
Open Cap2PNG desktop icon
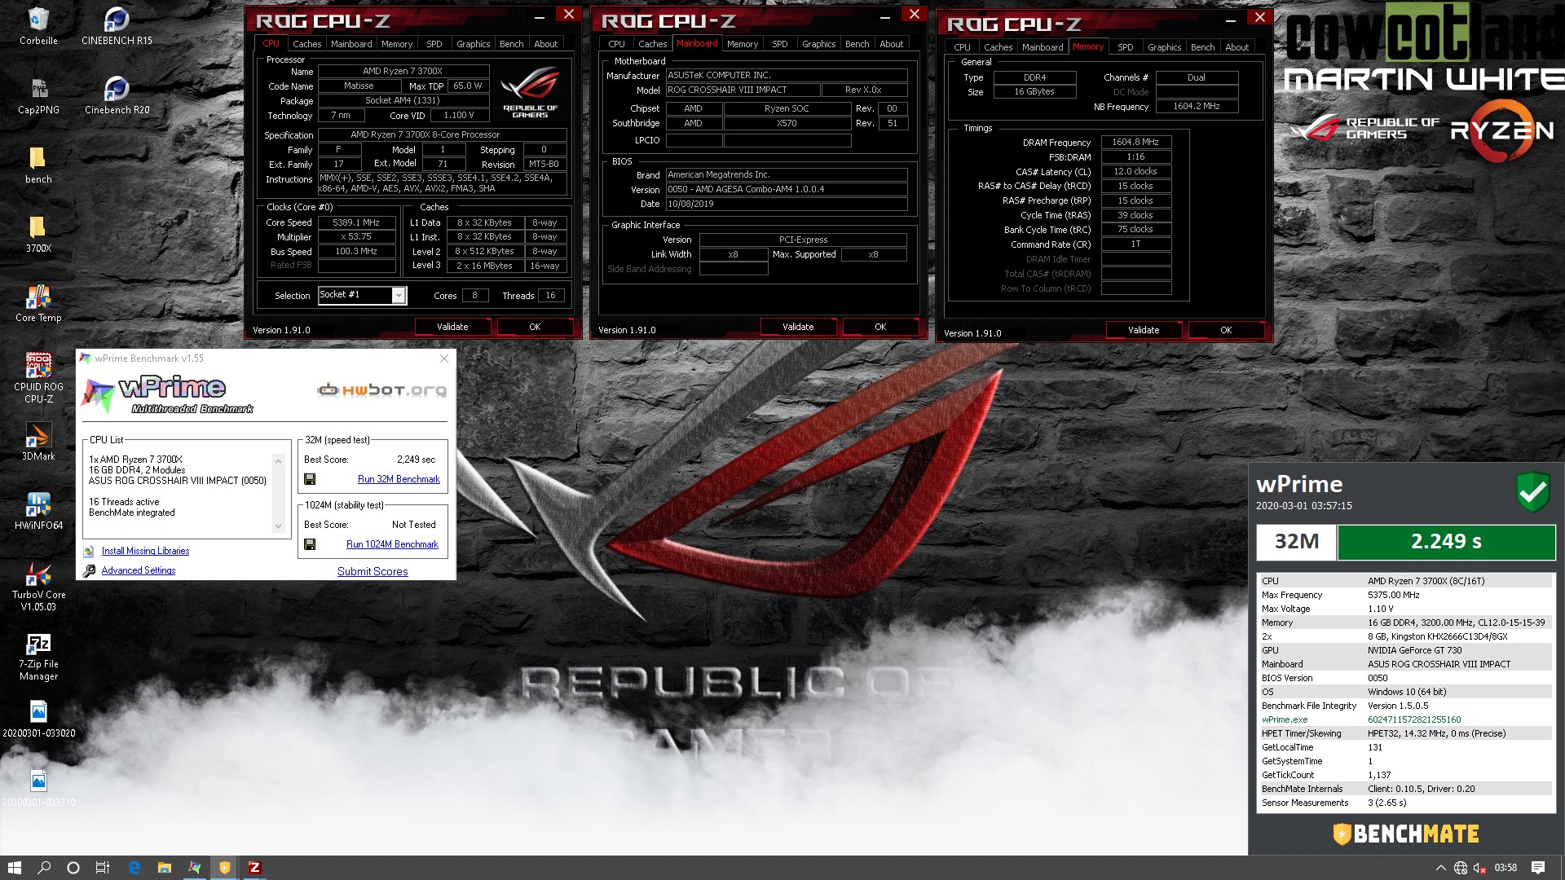pos(38,95)
